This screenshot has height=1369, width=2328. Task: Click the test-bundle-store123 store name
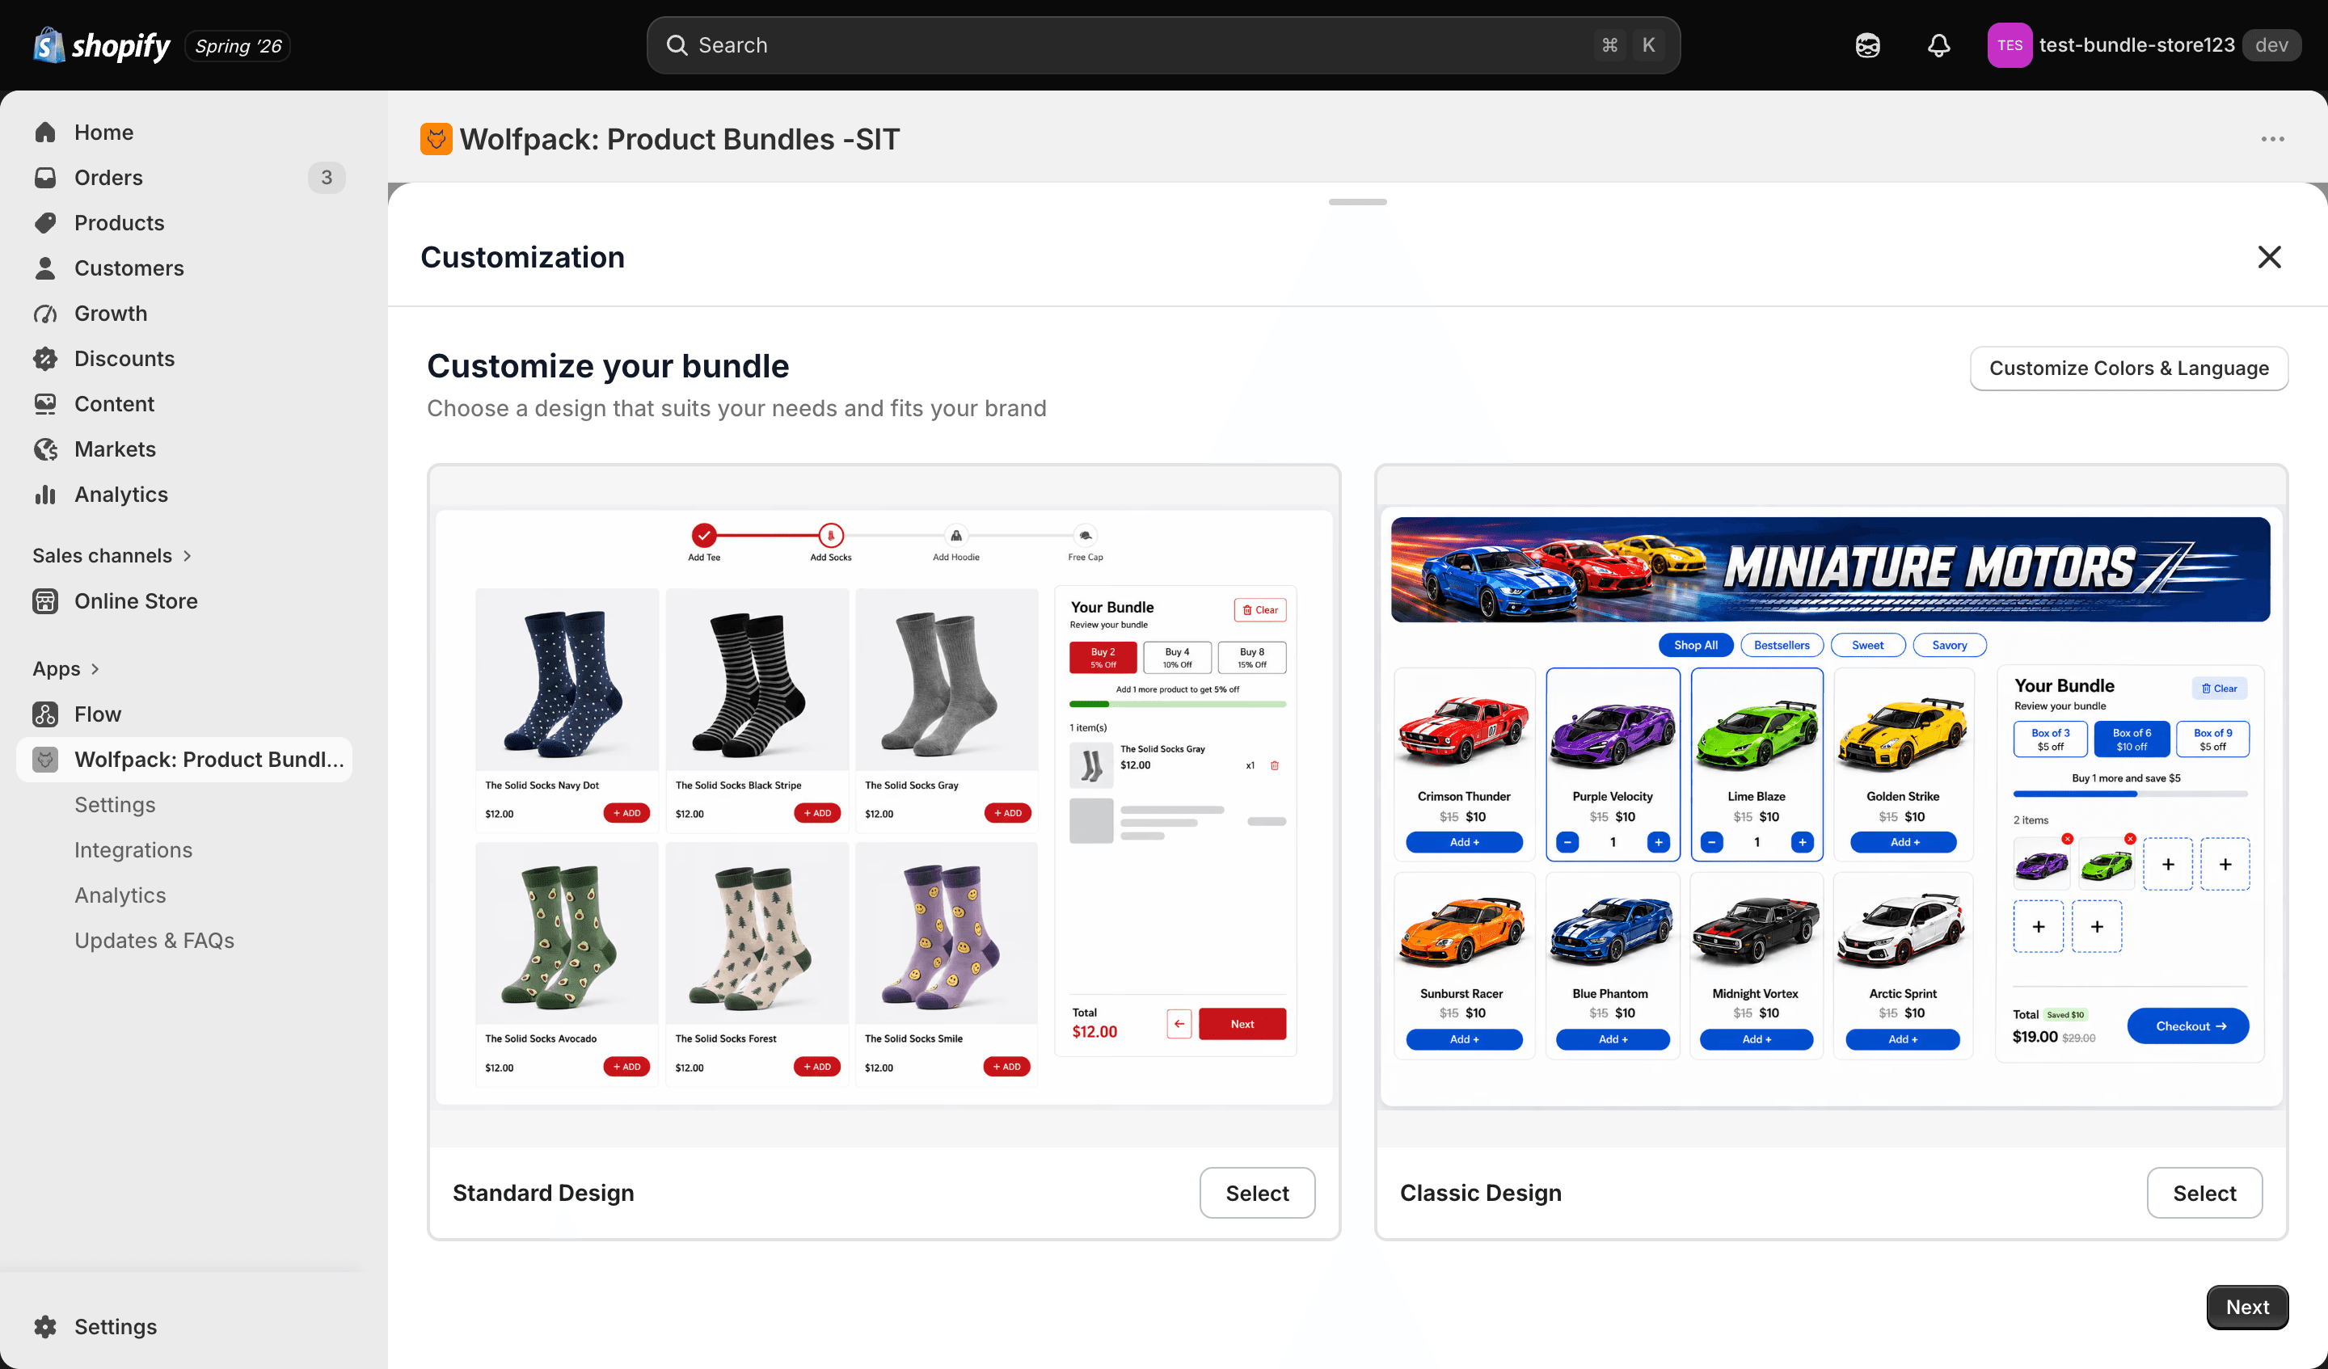pyautogui.click(x=2136, y=45)
